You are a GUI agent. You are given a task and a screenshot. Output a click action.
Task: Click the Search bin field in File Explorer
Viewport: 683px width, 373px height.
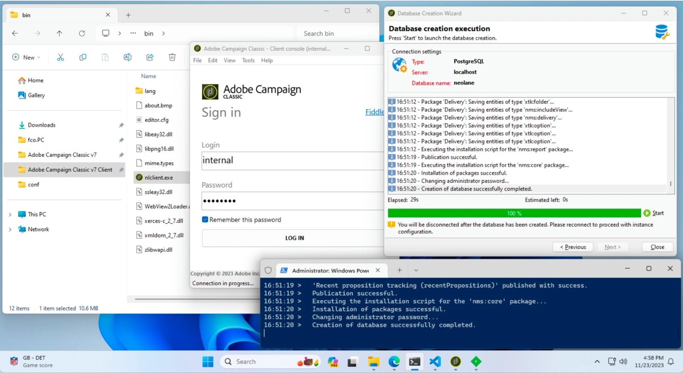click(x=337, y=33)
